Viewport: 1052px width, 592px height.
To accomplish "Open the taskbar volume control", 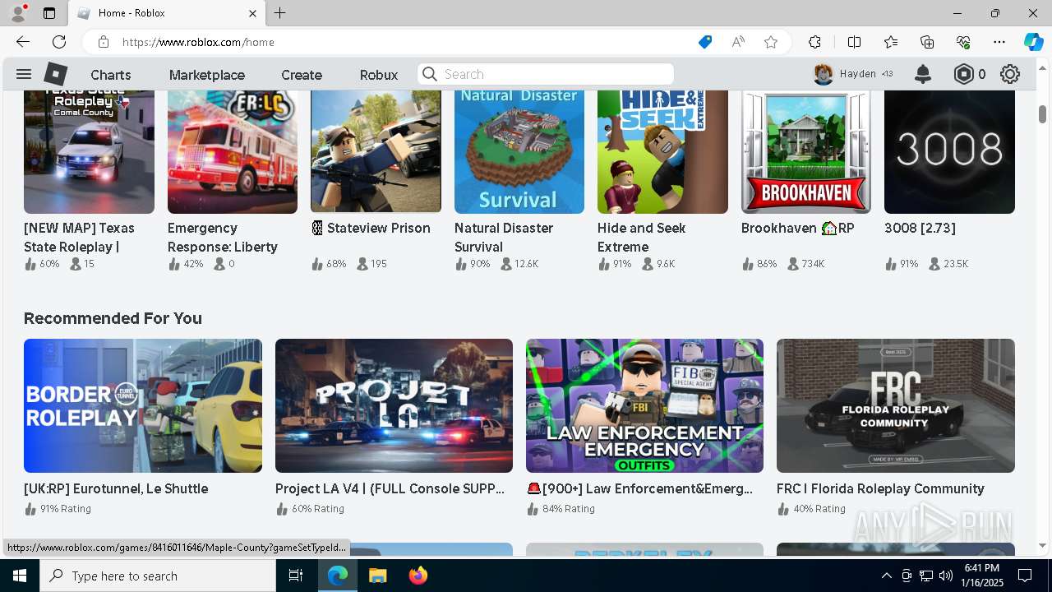I will point(946,576).
